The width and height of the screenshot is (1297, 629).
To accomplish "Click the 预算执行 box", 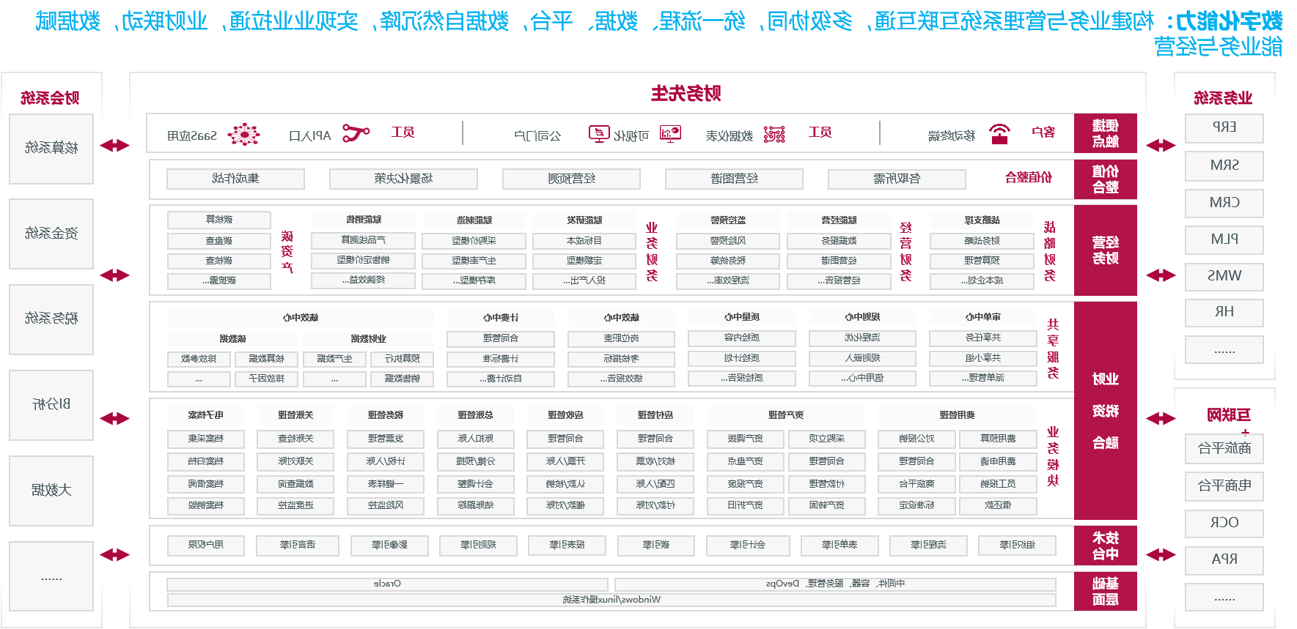I will tap(403, 359).
